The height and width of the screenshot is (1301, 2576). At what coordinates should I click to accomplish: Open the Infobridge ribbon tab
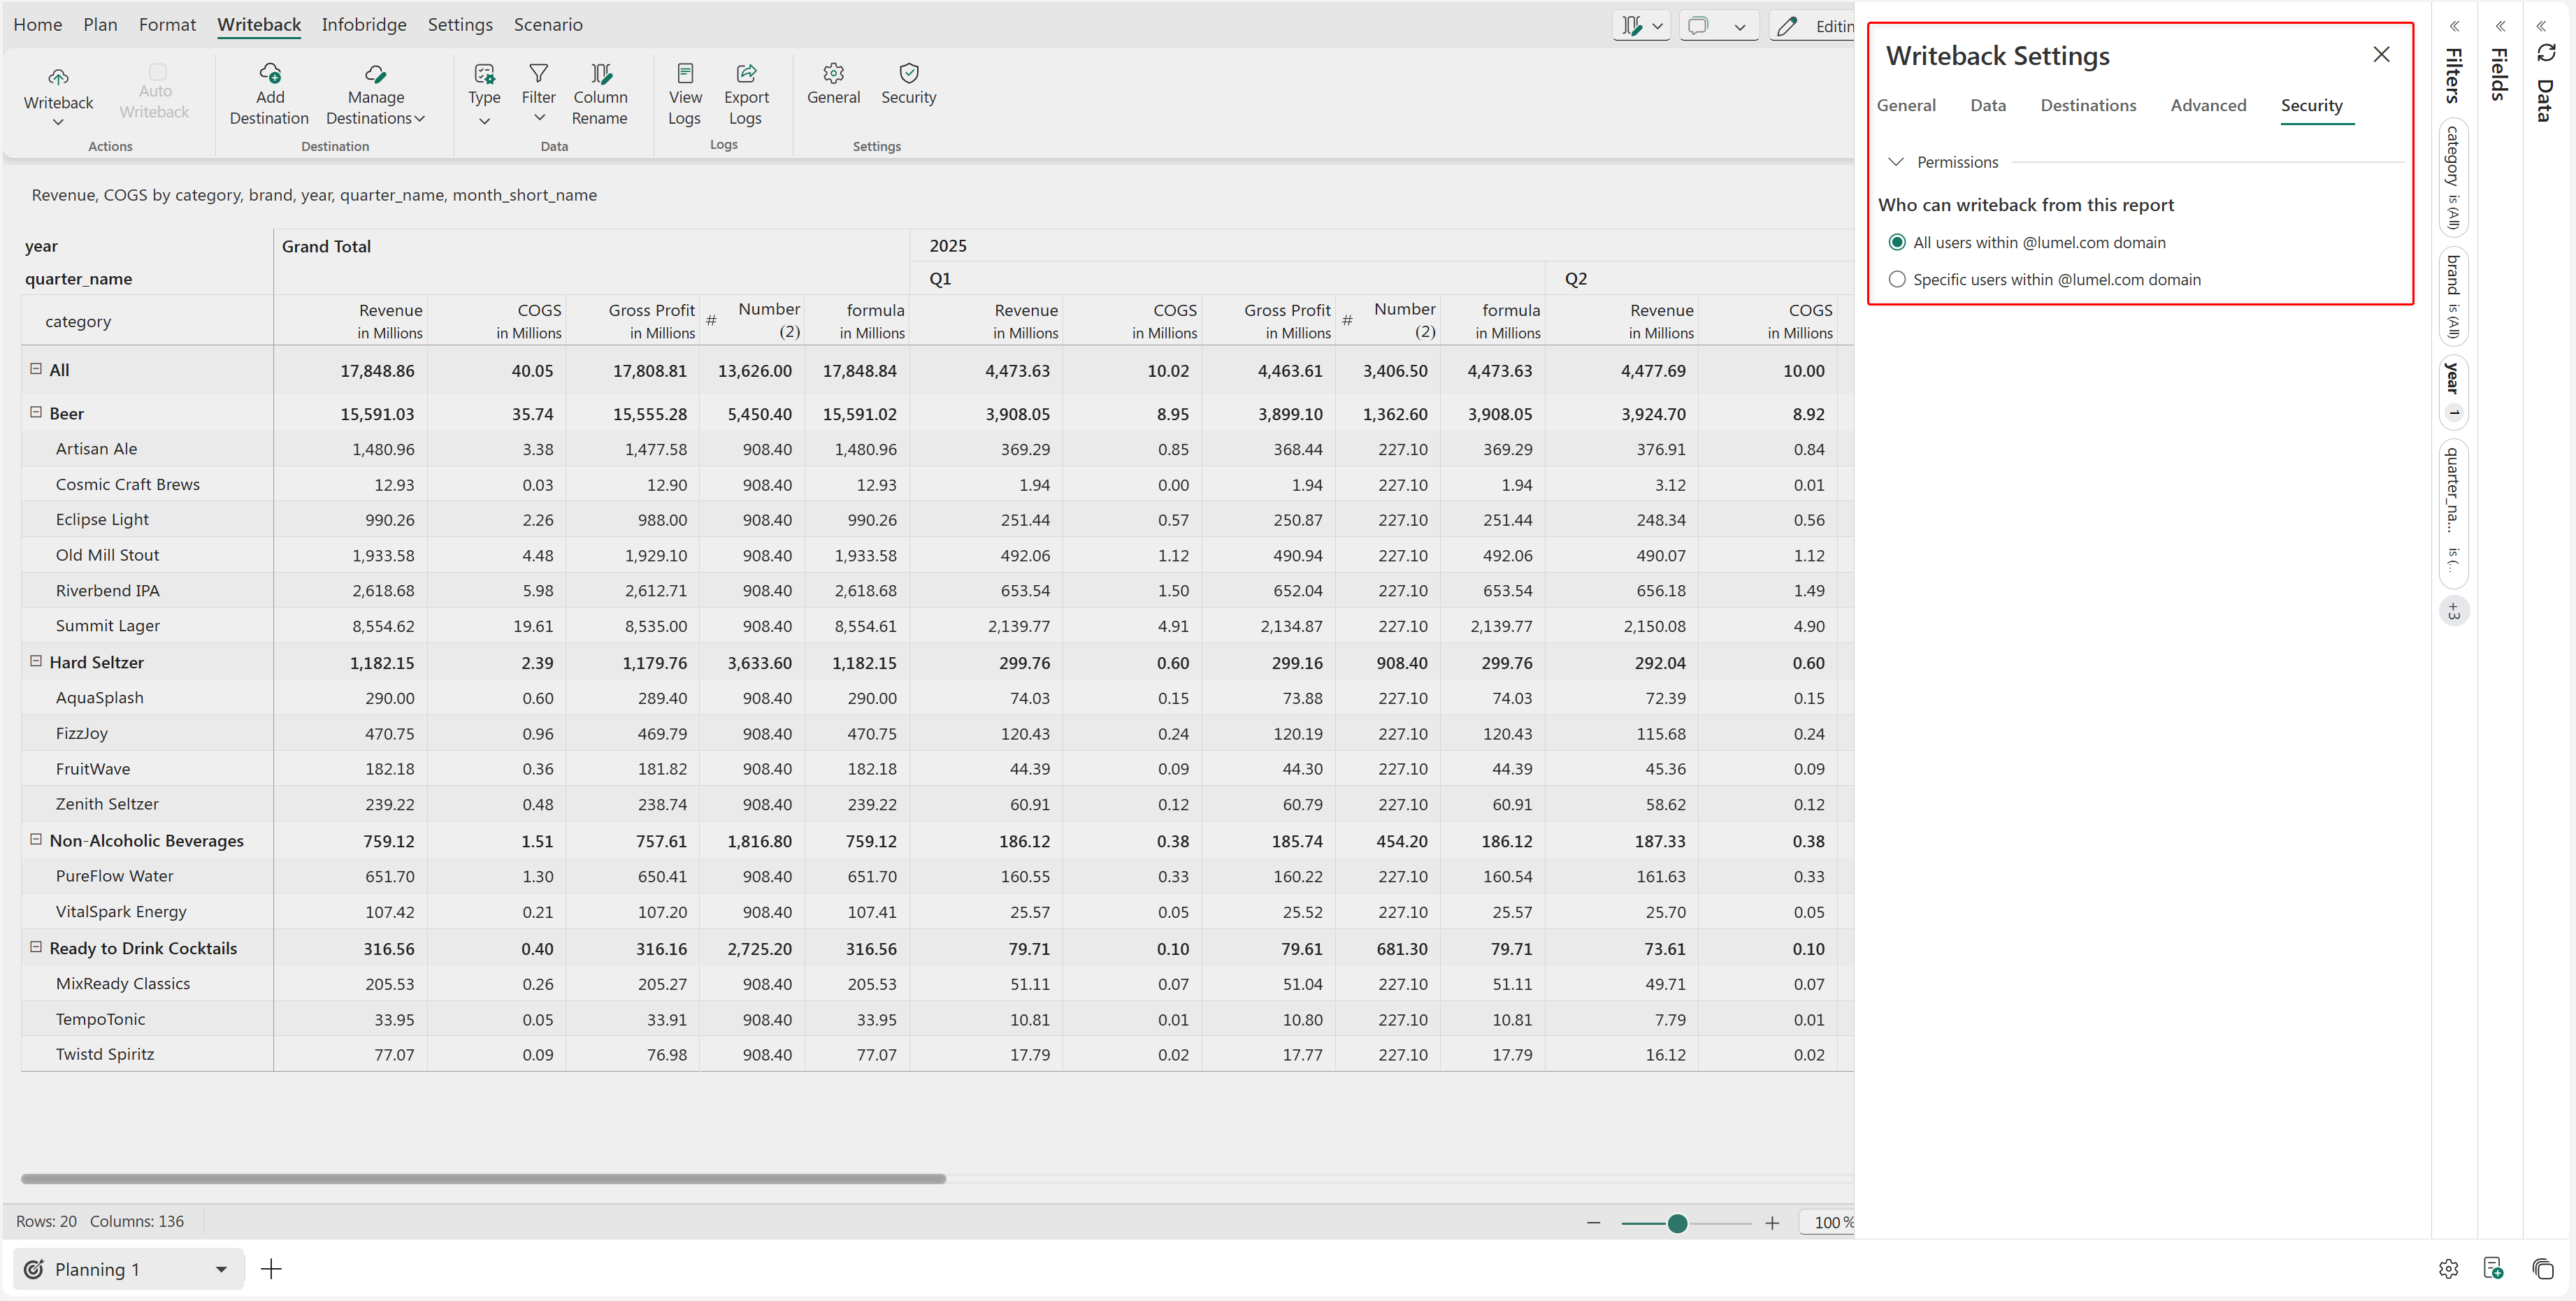[x=364, y=24]
